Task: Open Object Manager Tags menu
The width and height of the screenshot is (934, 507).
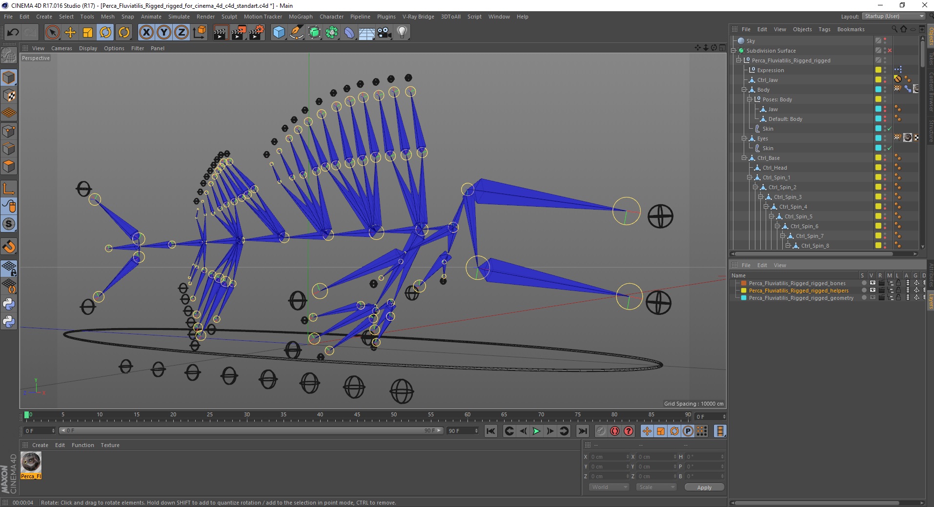Action: click(x=824, y=29)
